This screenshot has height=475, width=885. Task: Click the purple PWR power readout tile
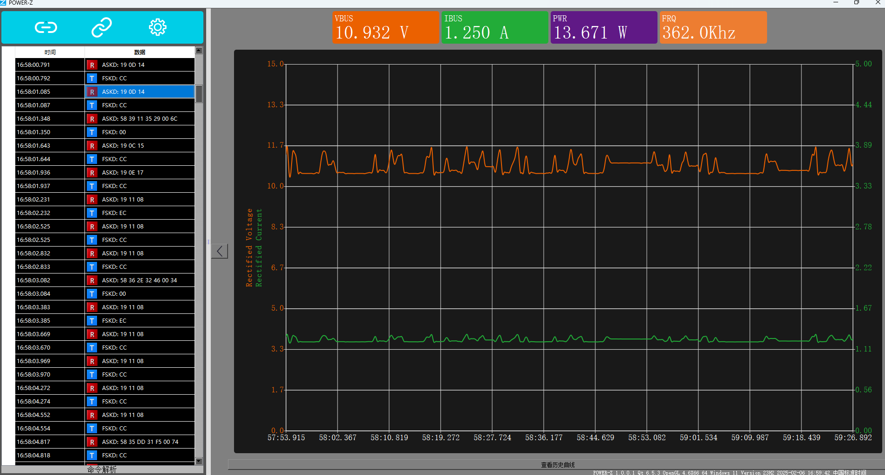pyautogui.click(x=604, y=27)
